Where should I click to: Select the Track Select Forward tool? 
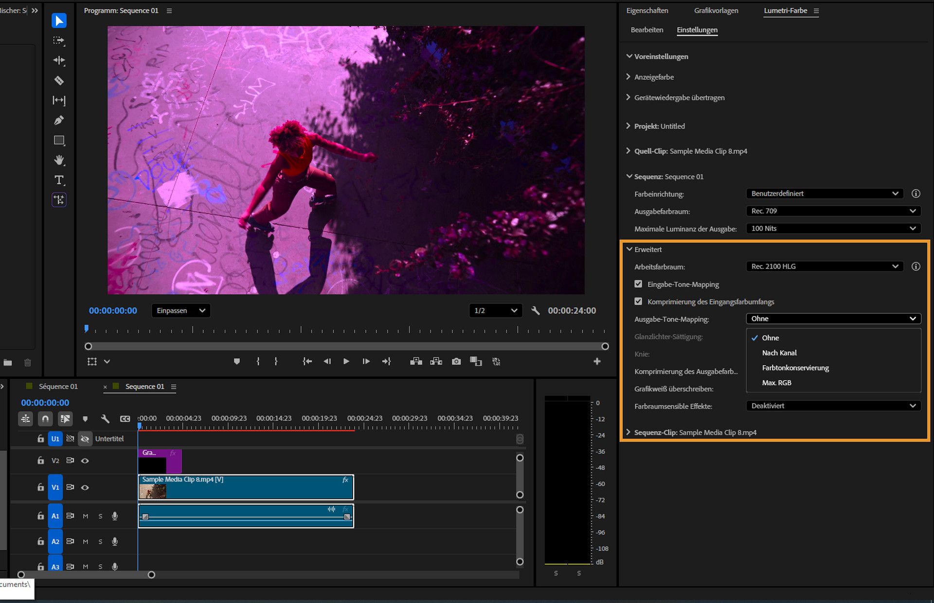tap(58, 41)
